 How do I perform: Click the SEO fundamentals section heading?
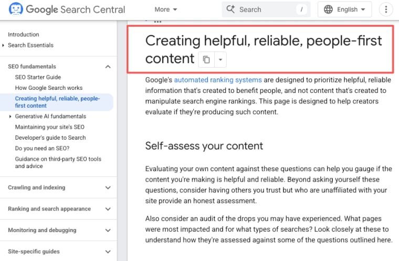pos(32,67)
